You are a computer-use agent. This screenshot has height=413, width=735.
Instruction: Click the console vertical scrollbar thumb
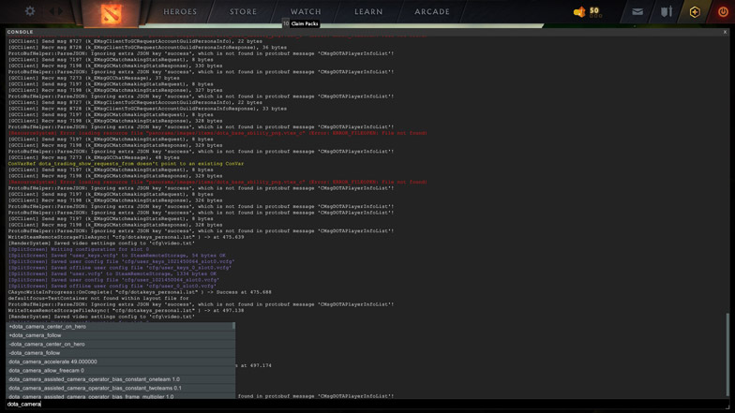tap(727, 354)
